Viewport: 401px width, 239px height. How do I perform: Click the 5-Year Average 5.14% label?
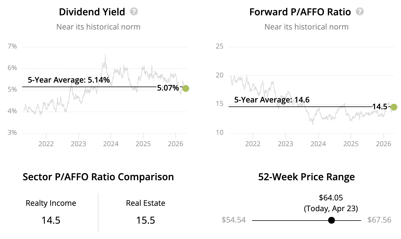pos(69,80)
